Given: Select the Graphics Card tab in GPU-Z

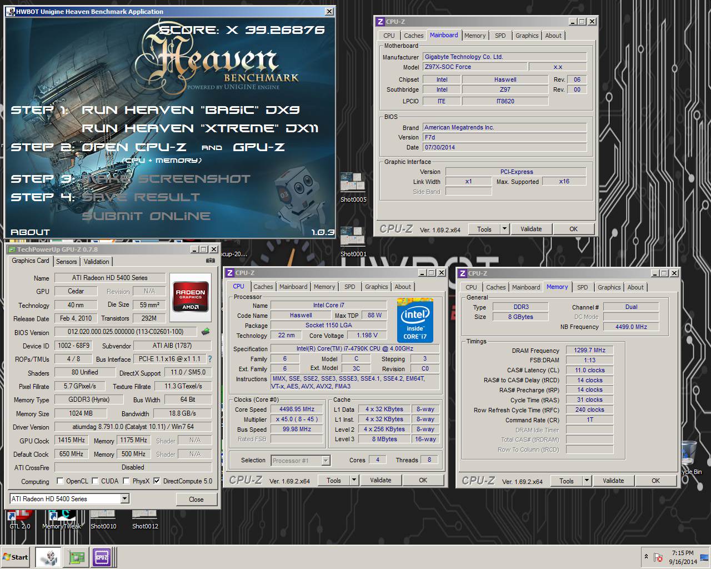Looking at the screenshot, I should pyautogui.click(x=31, y=261).
